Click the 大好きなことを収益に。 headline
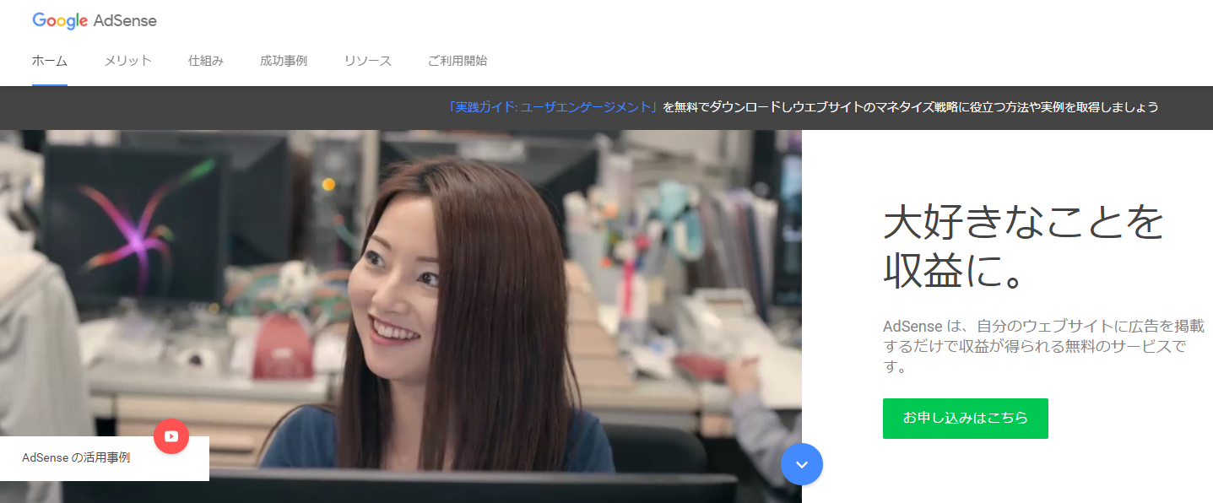This screenshot has width=1213, height=503. pos(1023,246)
